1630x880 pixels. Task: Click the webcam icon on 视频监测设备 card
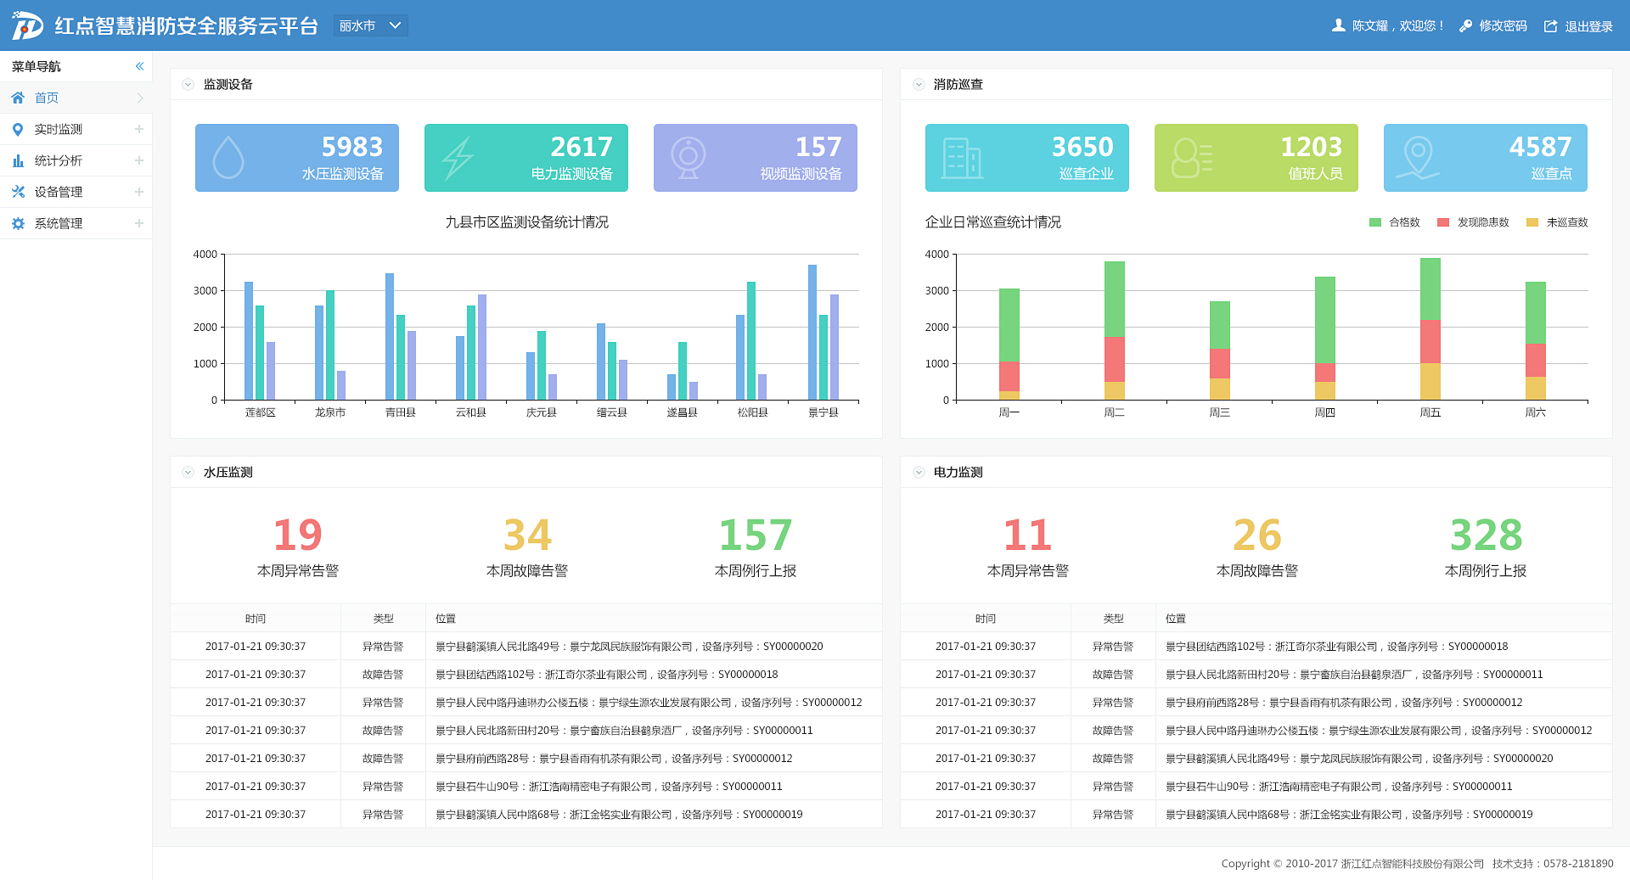[x=689, y=157]
